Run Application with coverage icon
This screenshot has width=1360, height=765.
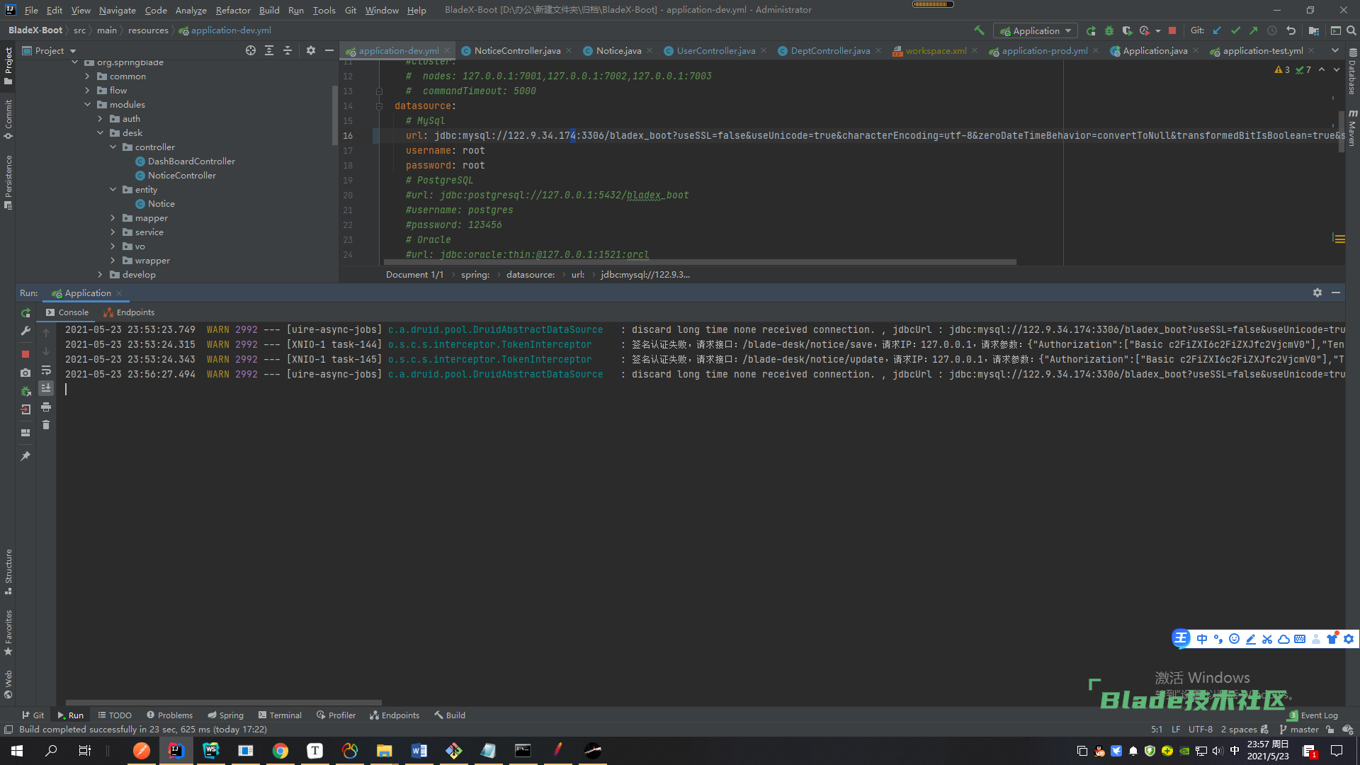click(x=1127, y=30)
